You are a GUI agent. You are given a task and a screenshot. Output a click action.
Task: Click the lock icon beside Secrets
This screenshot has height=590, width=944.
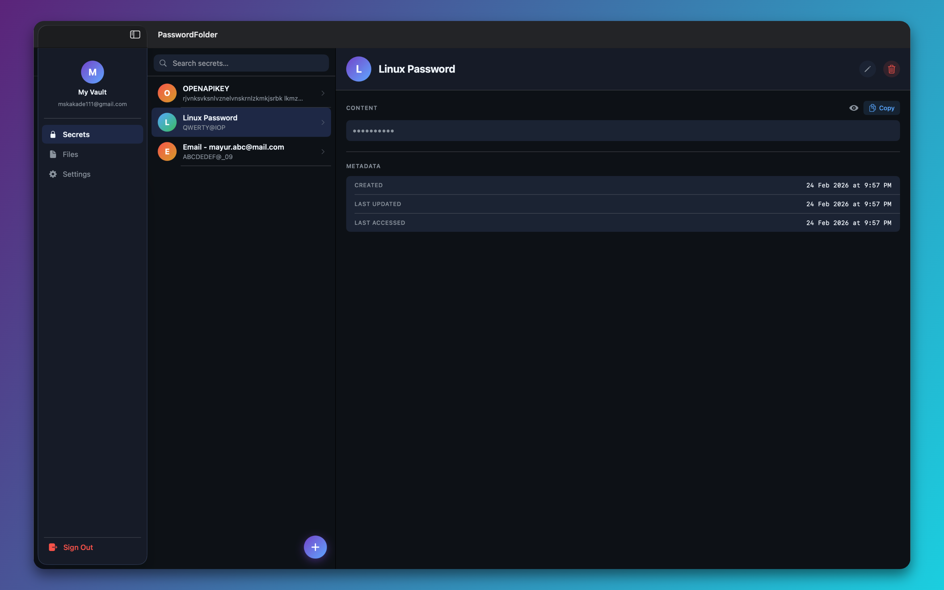pos(53,134)
